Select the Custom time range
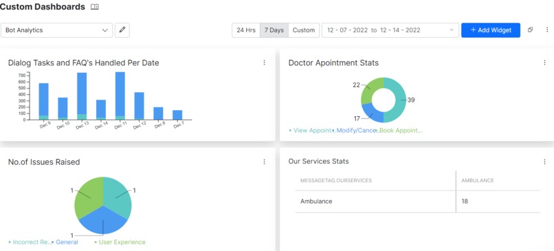Viewport: 554px width, 251px height. tap(304, 30)
